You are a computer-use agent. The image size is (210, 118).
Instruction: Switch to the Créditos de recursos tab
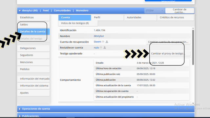(176, 17)
